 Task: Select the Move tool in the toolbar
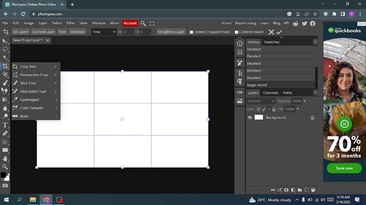(5, 42)
